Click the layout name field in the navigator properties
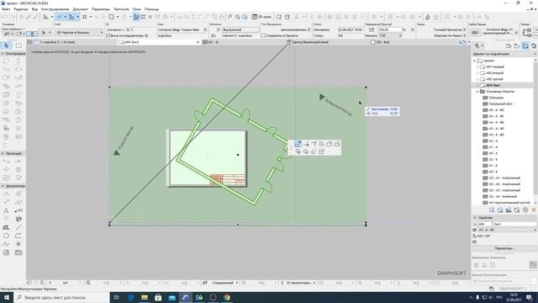 [514, 224]
